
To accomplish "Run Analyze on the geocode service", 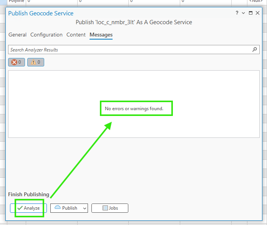I will [28, 208].
